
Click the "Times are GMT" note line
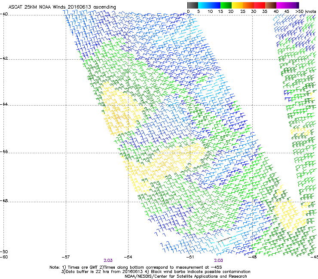click(136, 267)
